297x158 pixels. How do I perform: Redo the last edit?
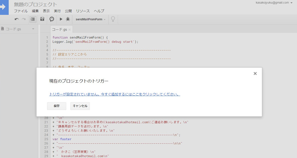click(x=24, y=19)
